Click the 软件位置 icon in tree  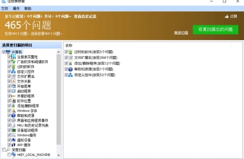[13, 101]
